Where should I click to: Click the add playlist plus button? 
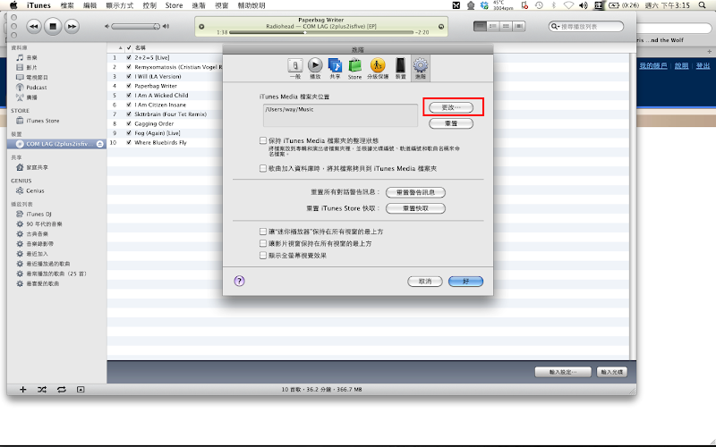[x=23, y=390]
